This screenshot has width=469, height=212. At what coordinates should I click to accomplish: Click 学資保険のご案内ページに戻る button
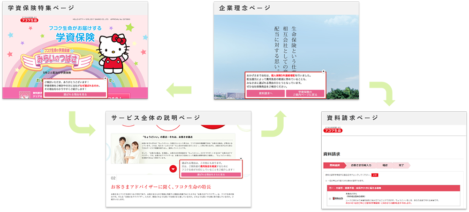[305, 94]
